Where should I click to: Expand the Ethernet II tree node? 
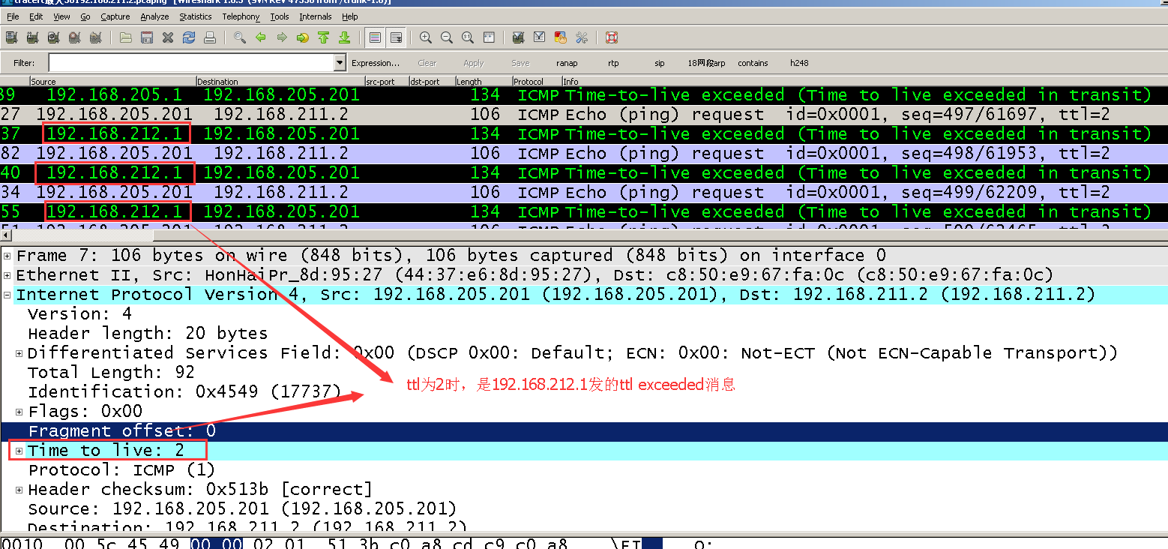(7, 275)
